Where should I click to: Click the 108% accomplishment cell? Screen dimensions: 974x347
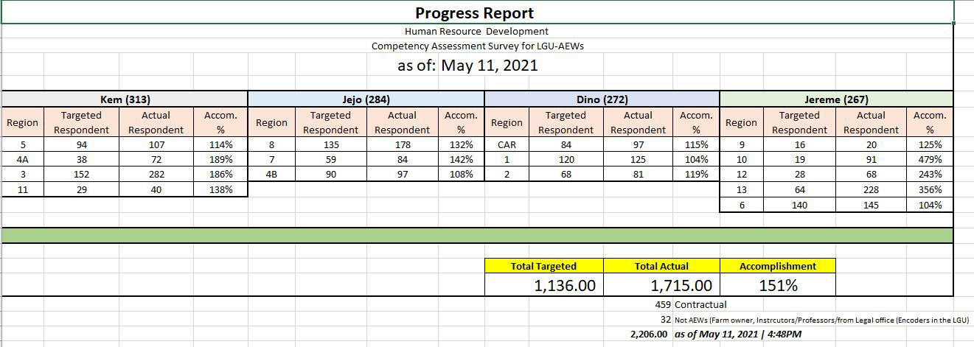tap(461, 175)
